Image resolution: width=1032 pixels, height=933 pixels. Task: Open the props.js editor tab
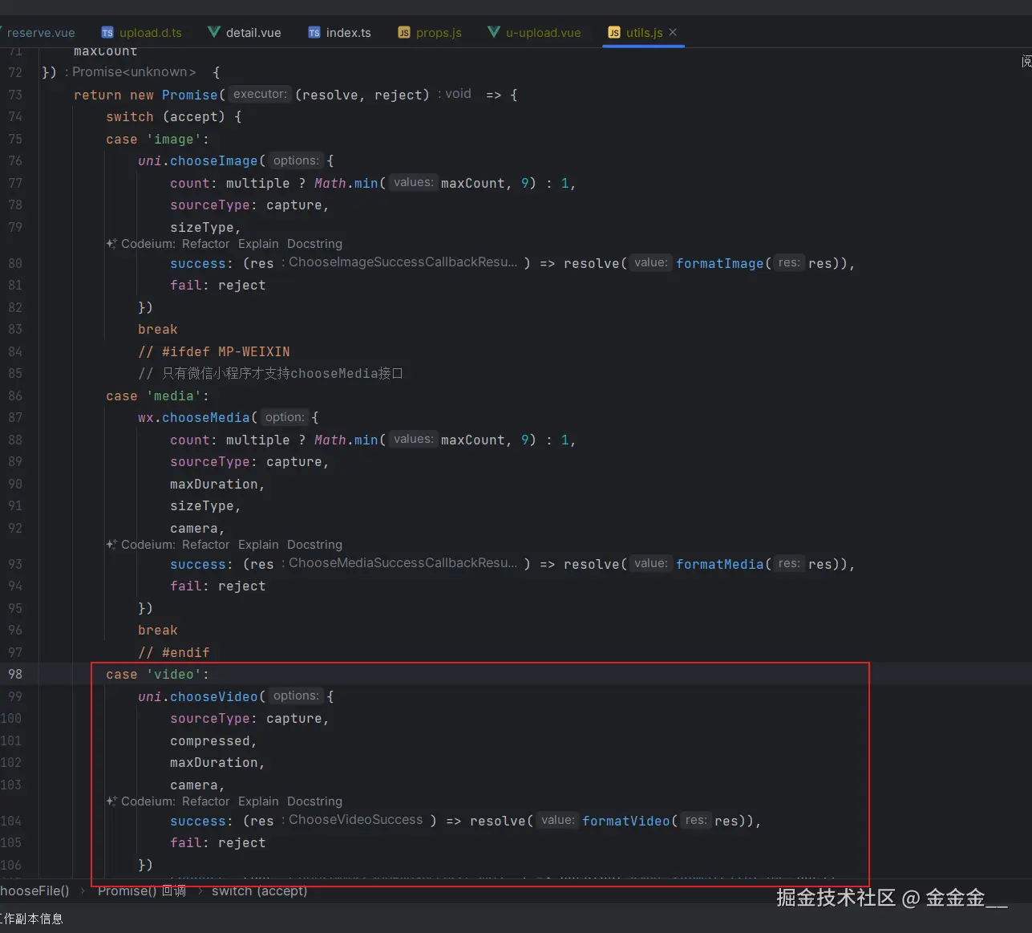tap(430, 33)
